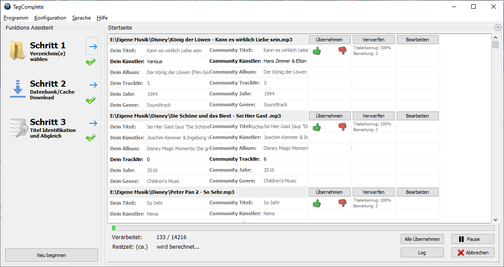Click the blue arrow next to Schritt 3
Screen dimensions: 504x267
click(x=93, y=123)
